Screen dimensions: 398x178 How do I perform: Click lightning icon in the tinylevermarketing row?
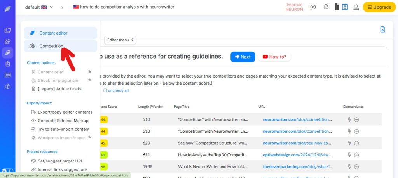[349, 167]
